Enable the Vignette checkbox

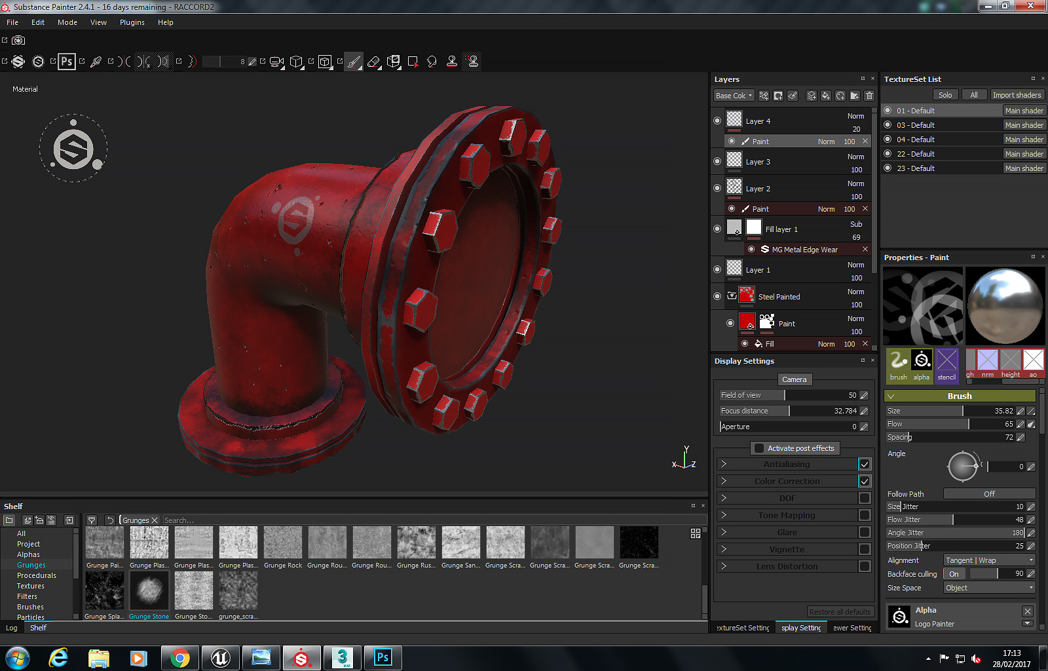[x=865, y=549]
